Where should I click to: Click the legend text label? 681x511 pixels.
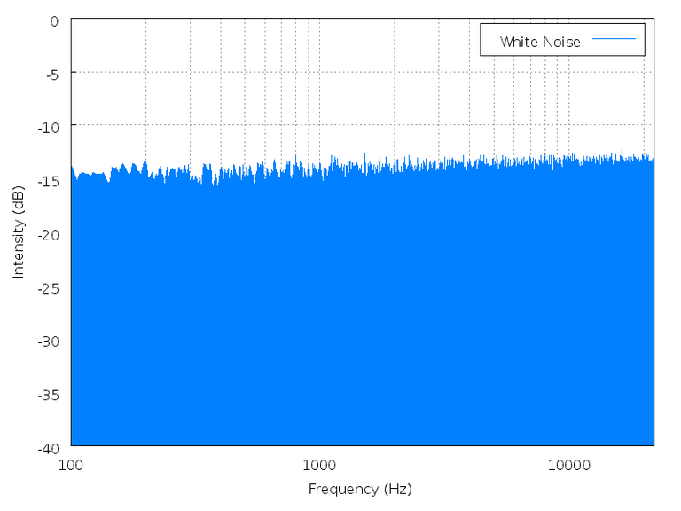541,41
